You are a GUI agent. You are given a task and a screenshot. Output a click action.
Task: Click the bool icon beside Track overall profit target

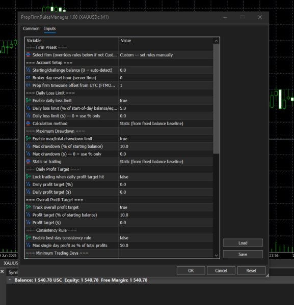(28, 207)
